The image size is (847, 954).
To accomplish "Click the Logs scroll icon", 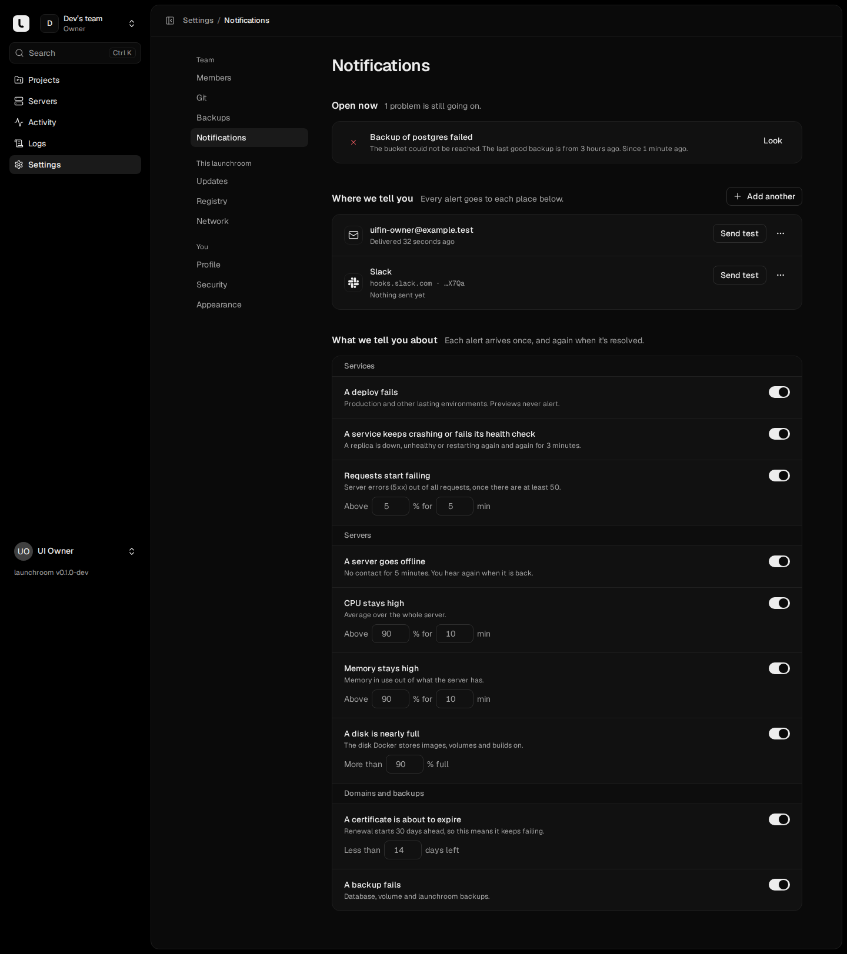I will coord(19,143).
